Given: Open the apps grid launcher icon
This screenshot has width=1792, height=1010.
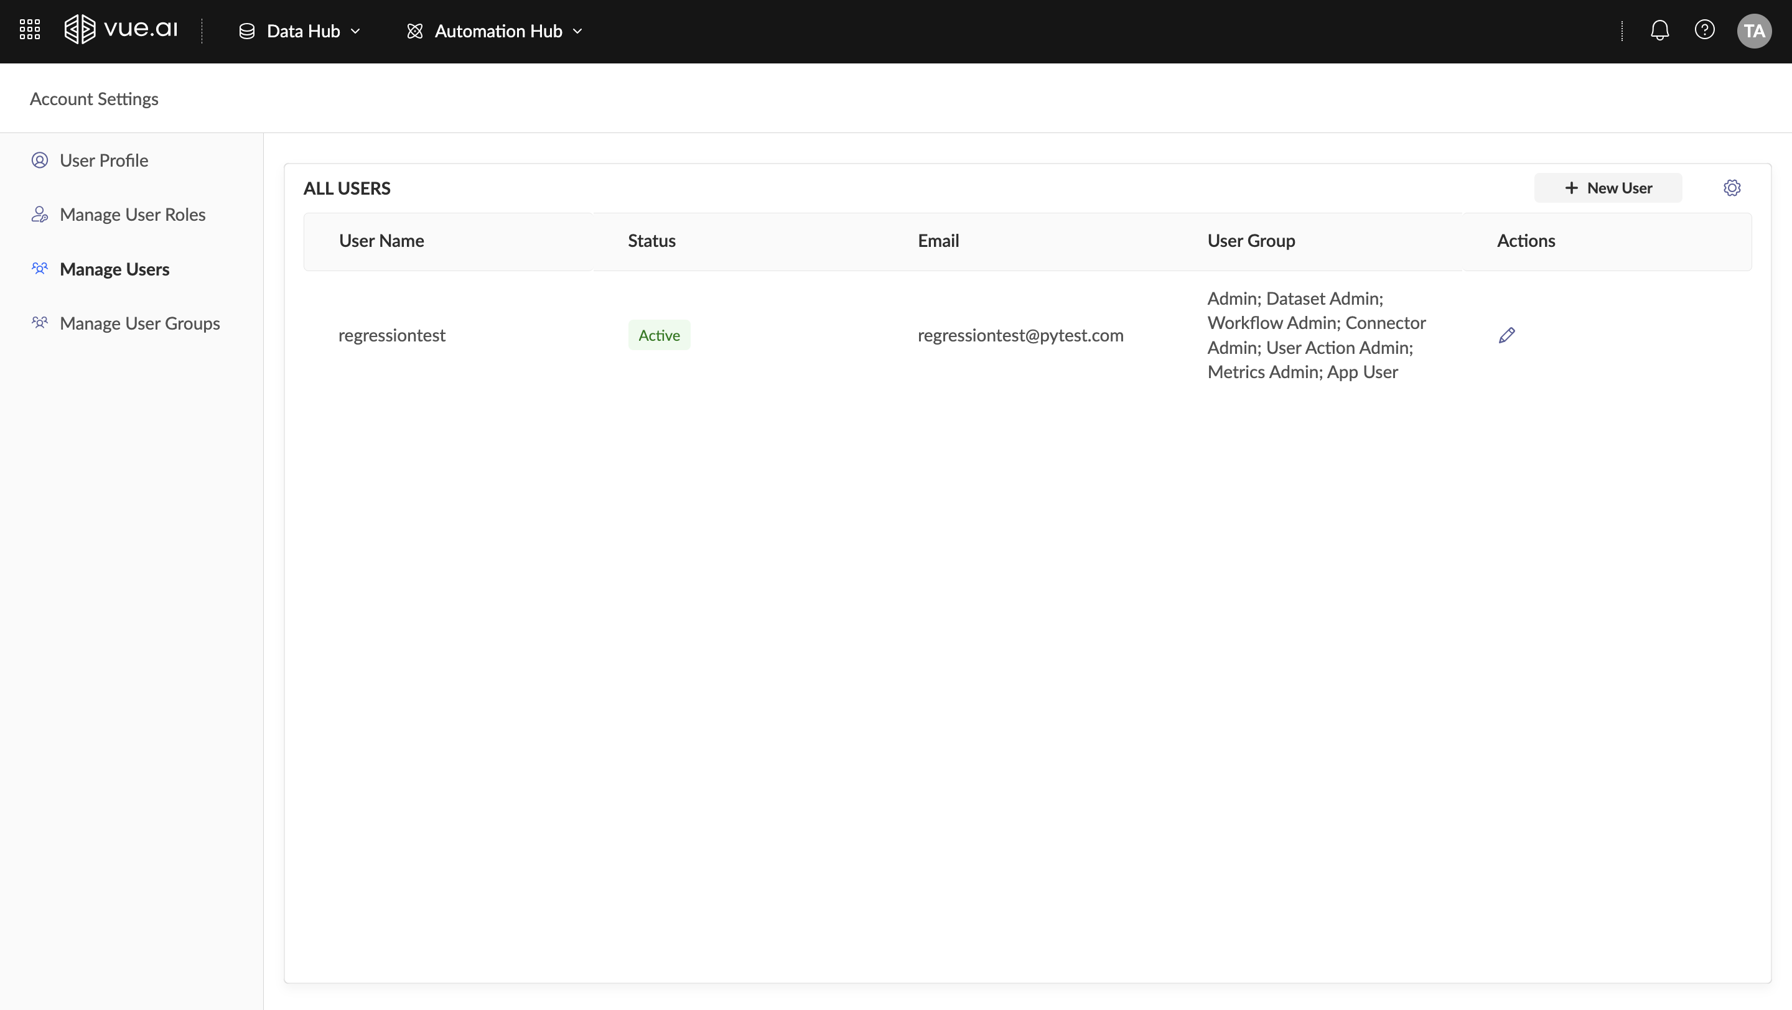Looking at the screenshot, I should (29, 30).
